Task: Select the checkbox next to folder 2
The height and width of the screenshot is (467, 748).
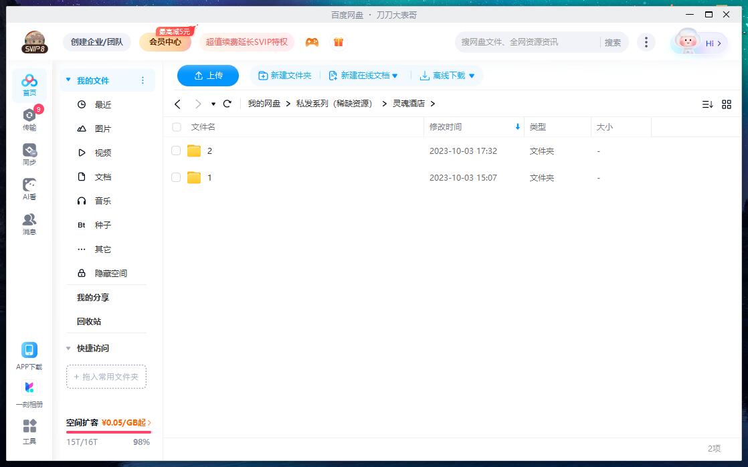Action: (x=176, y=151)
